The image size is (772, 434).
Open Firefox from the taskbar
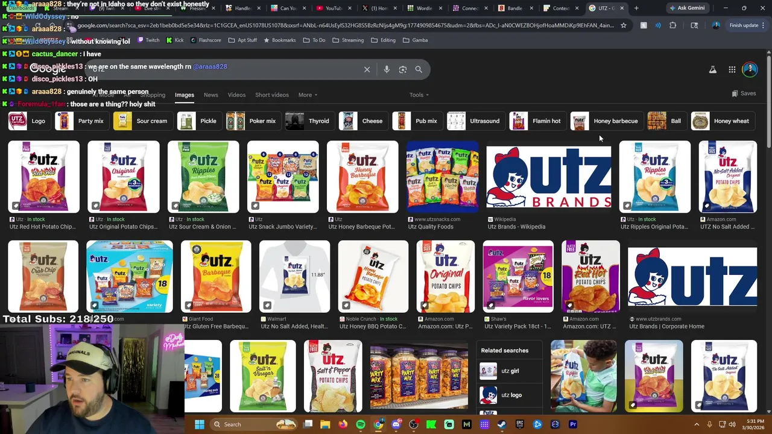click(x=343, y=424)
